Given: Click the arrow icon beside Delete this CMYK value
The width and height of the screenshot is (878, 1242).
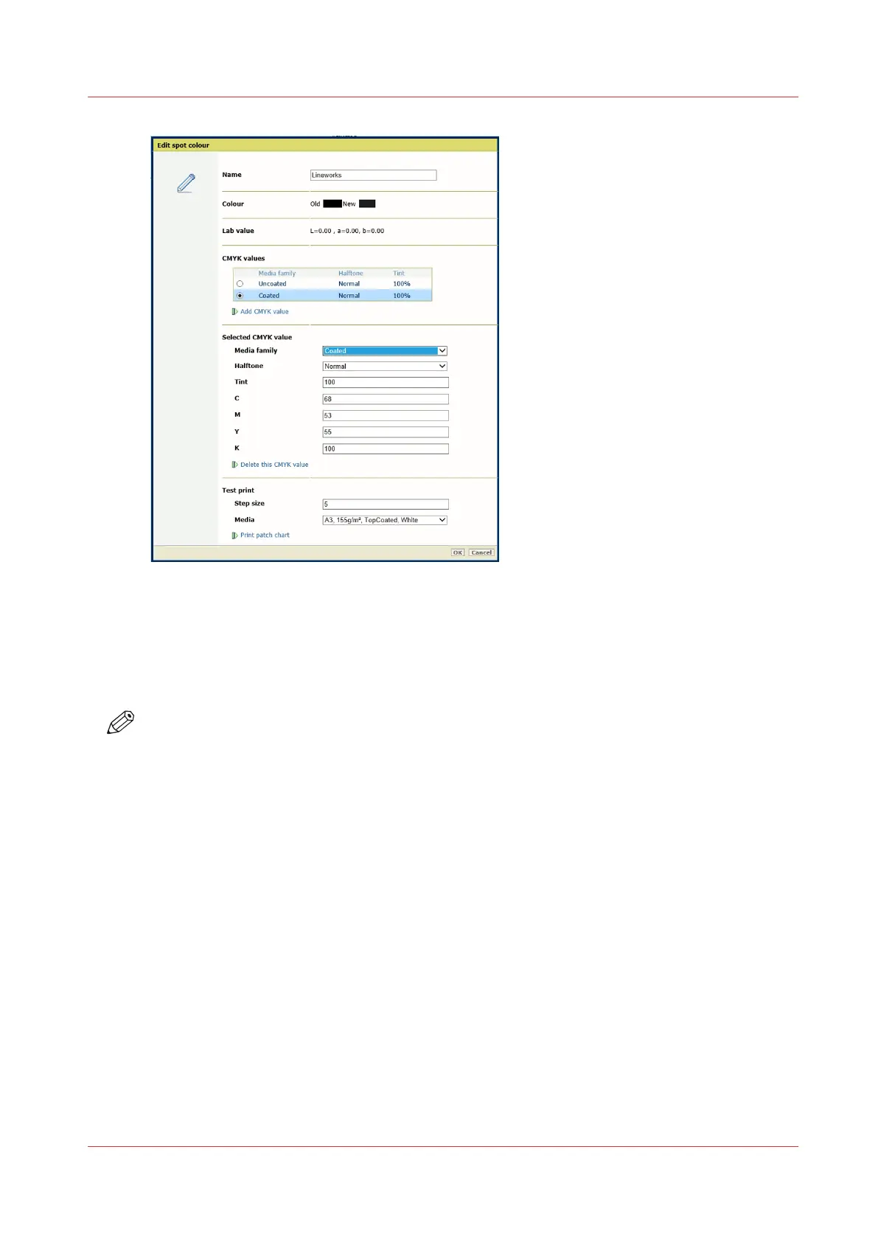Looking at the screenshot, I should coord(234,465).
